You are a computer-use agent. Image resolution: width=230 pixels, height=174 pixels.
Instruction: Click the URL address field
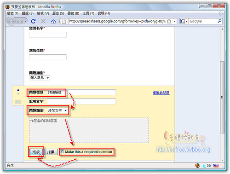click(x=117, y=21)
